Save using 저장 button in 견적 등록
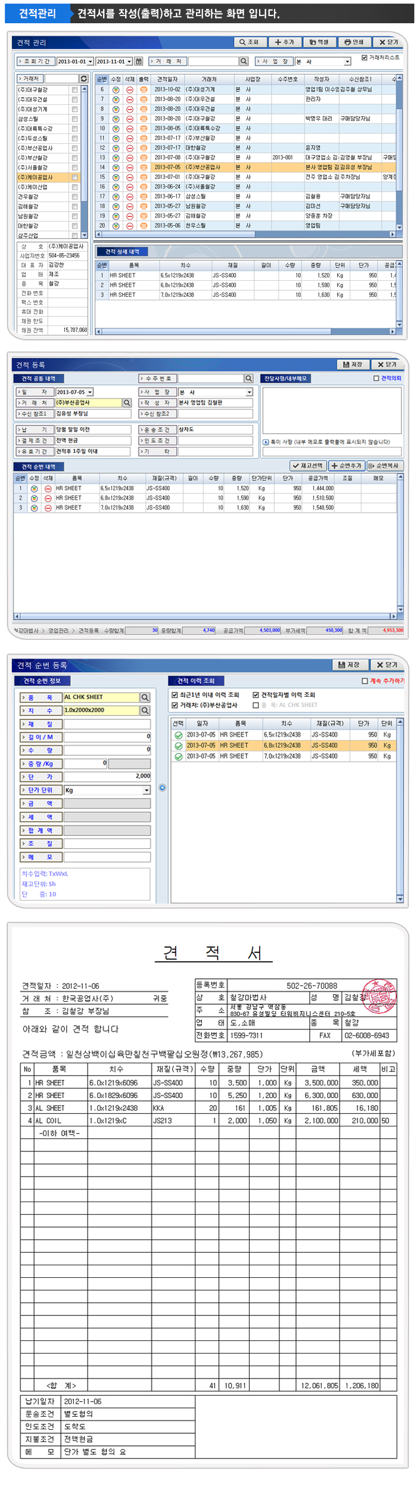The image size is (417, 1490). pyautogui.click(x=353, y=365)
